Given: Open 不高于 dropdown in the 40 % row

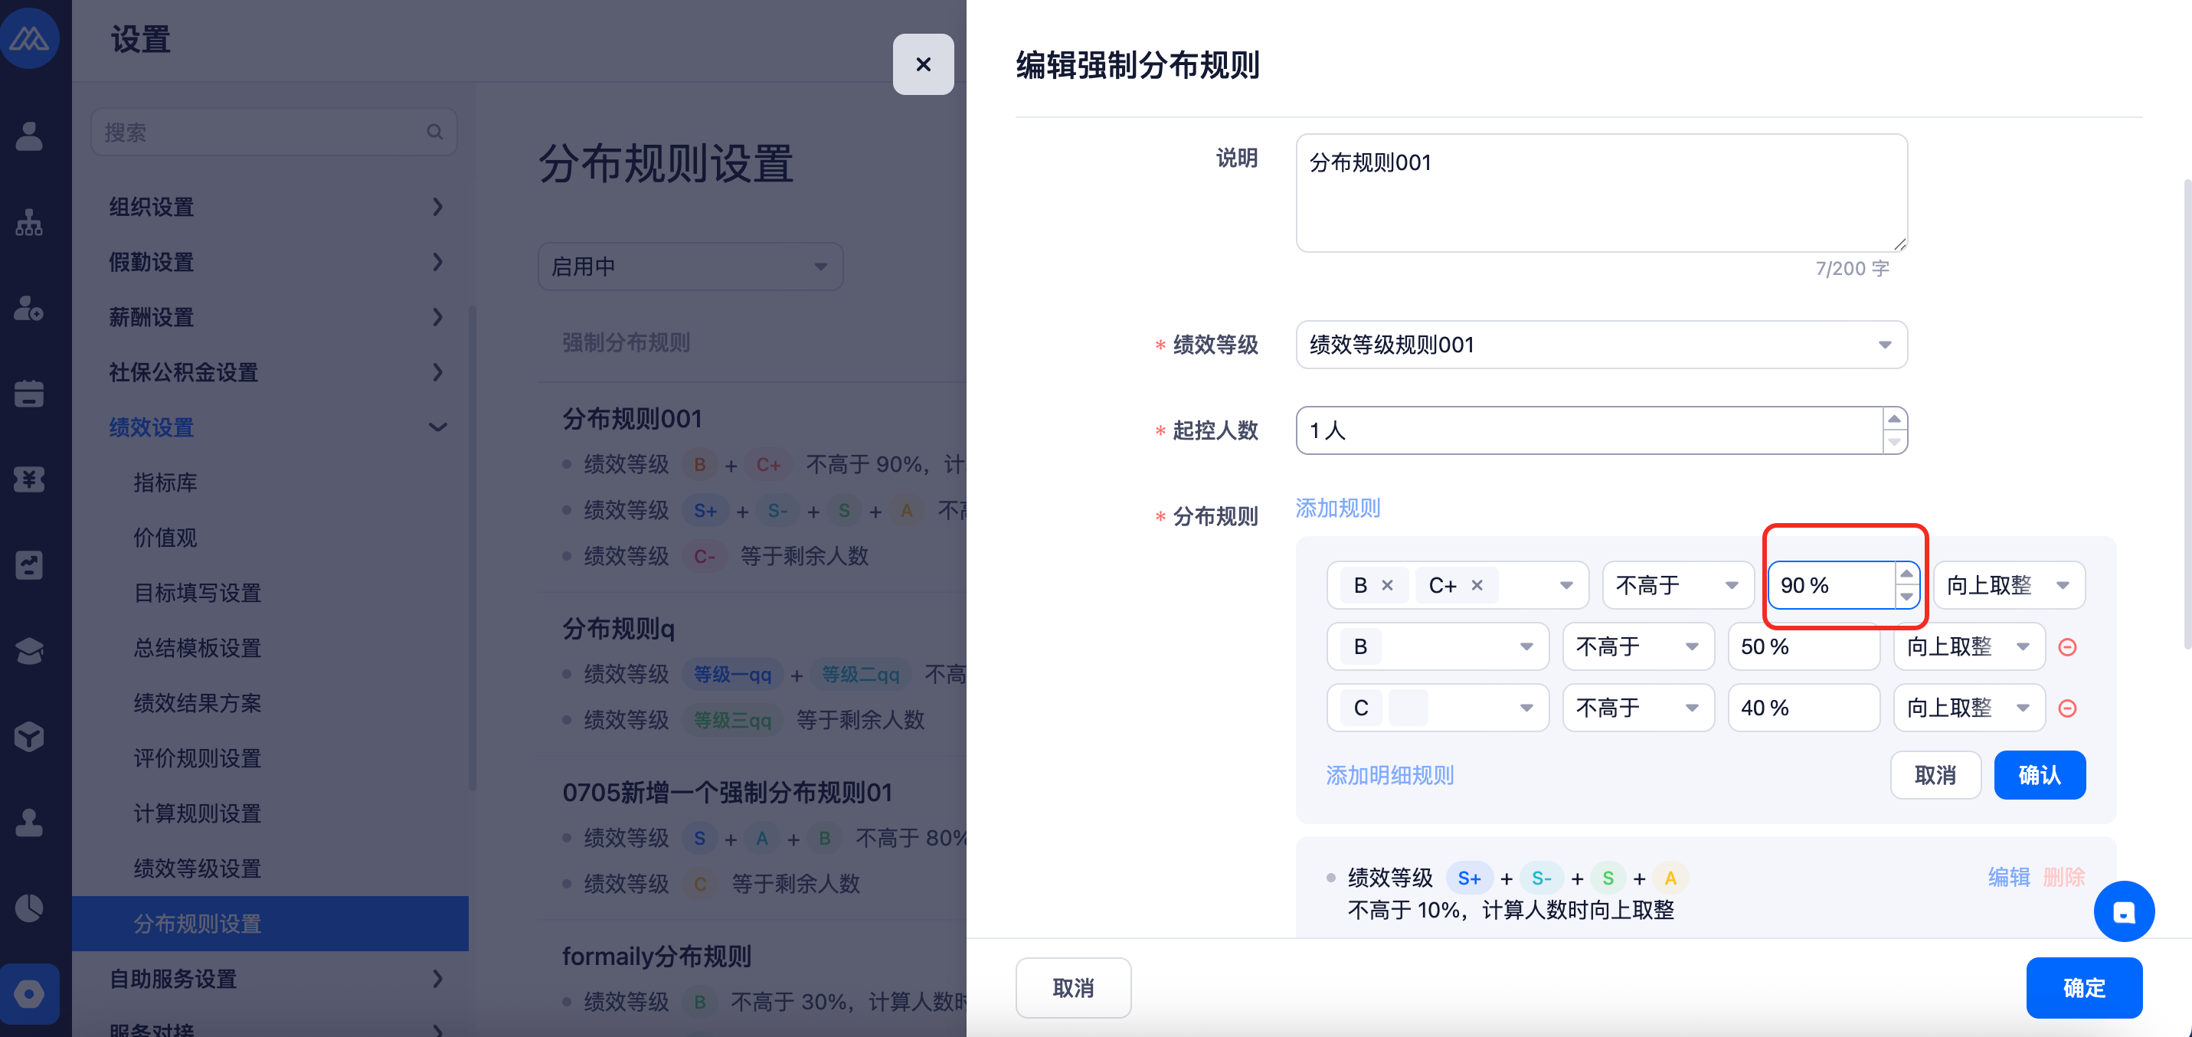Looking at the screenshot, I should 1638,708.
